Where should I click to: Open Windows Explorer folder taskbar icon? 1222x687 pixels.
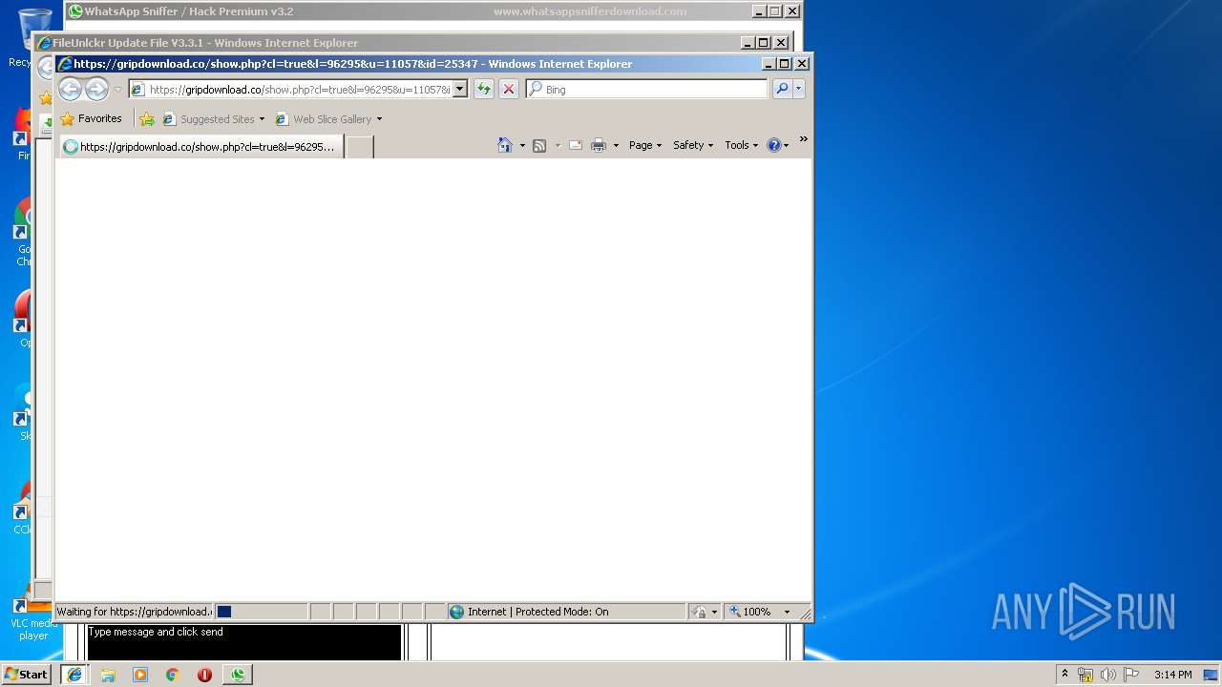[x=108, y=675]
